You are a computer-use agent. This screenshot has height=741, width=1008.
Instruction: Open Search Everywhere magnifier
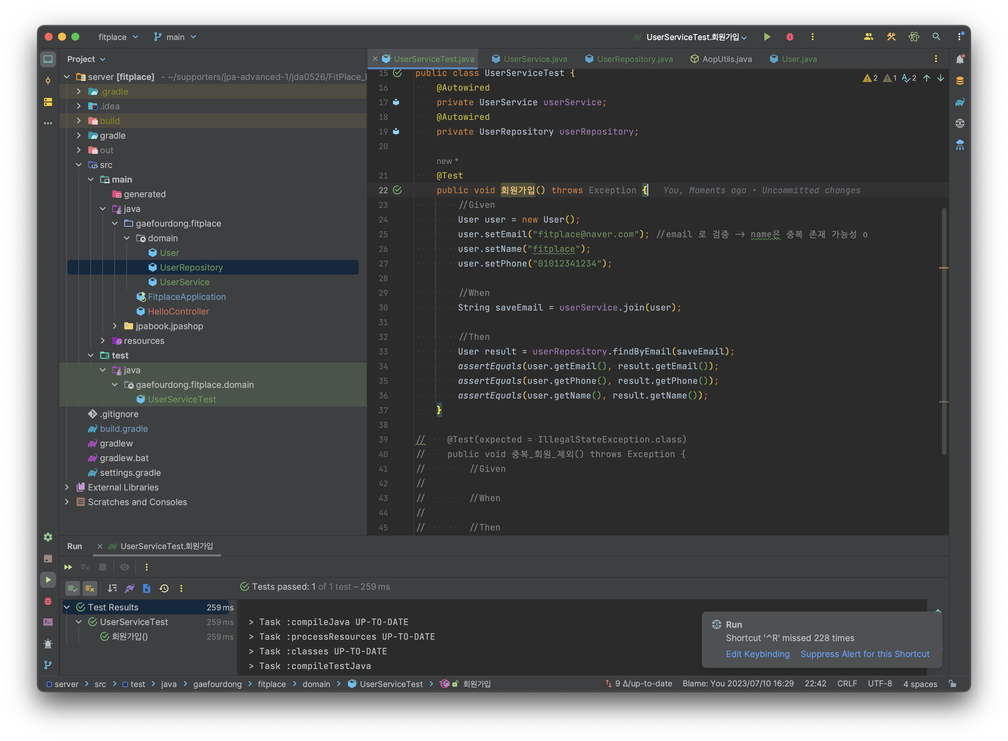[936, 37]
